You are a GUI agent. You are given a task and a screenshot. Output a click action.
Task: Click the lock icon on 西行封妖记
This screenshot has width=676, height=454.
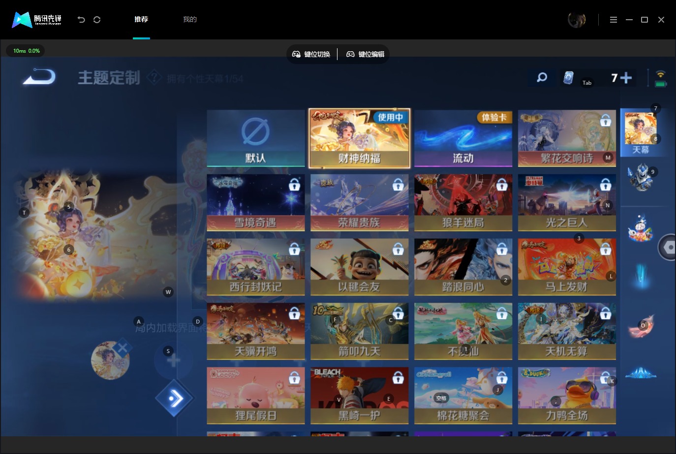click(294, 249)
